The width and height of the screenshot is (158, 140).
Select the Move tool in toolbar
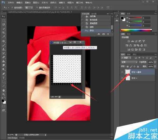click(4, 17)
